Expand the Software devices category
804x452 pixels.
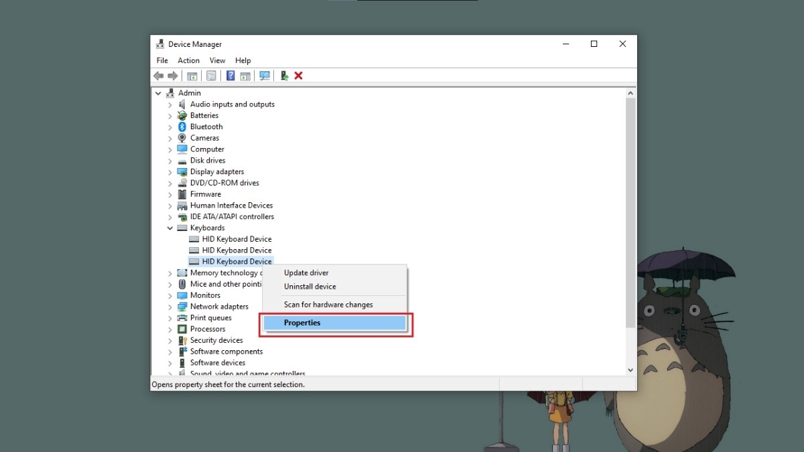170,363
